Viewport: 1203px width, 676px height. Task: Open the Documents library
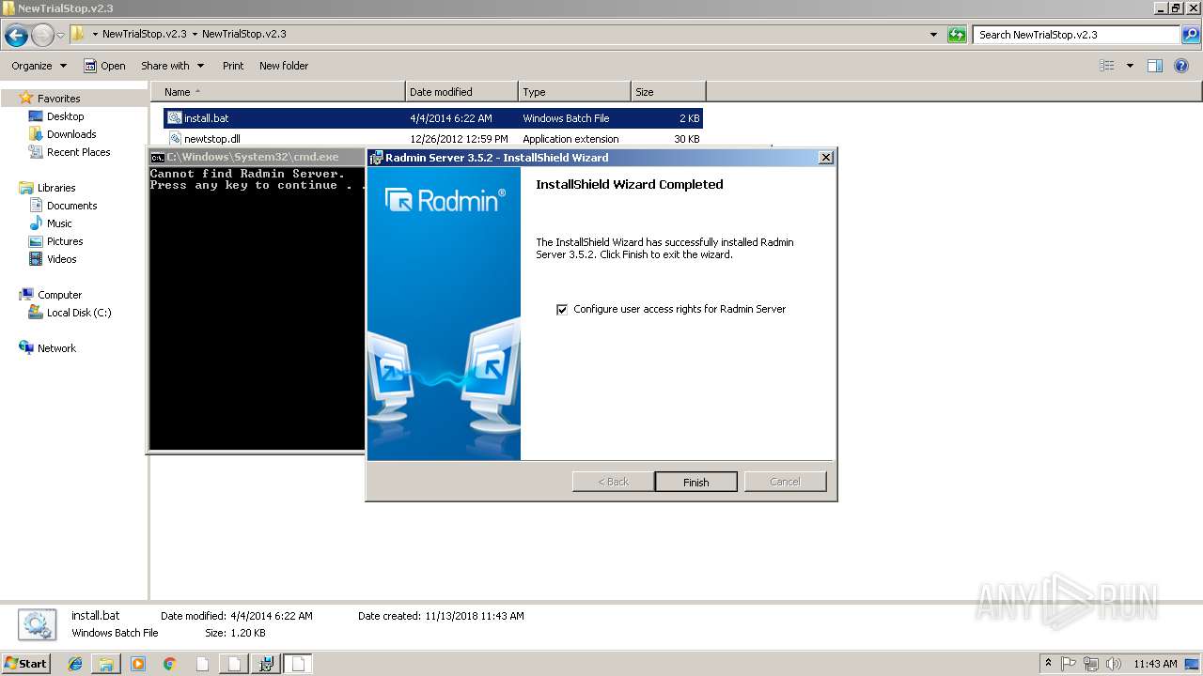pos(71,206)
